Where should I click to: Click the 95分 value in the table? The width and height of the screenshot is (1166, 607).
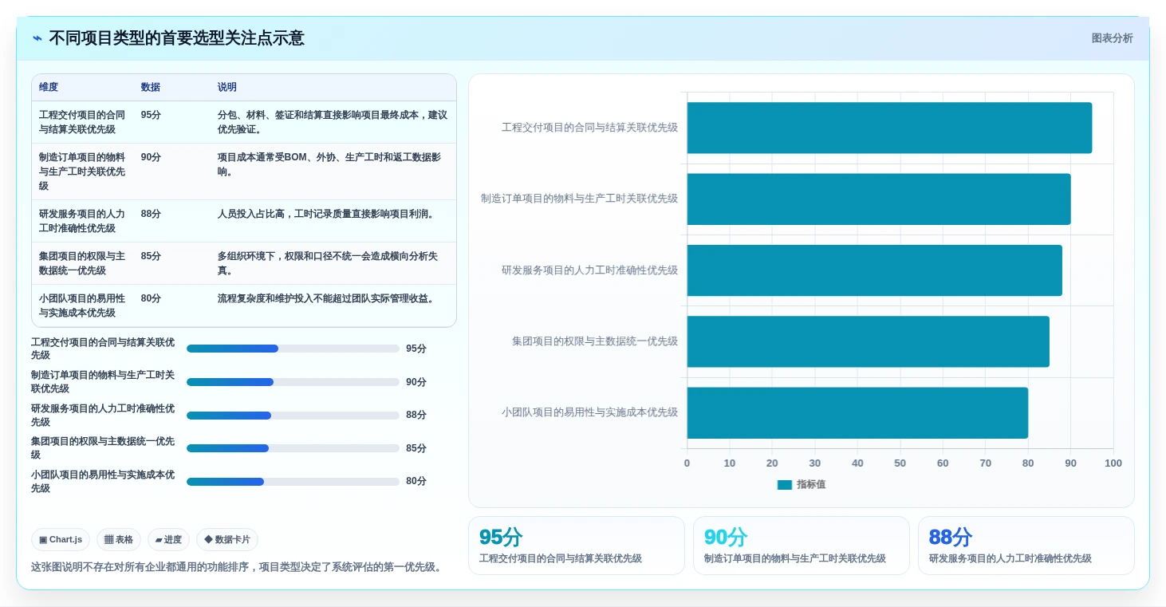point(151,115)
